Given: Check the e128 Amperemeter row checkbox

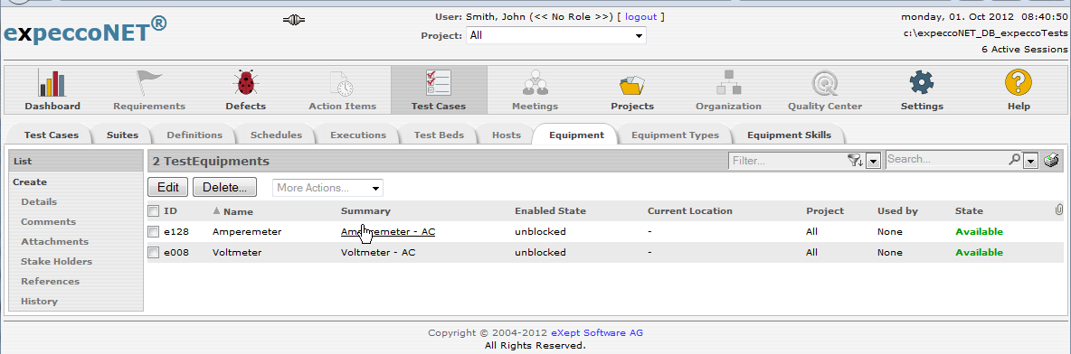Looking at the screenshot, I should (154, 232).
